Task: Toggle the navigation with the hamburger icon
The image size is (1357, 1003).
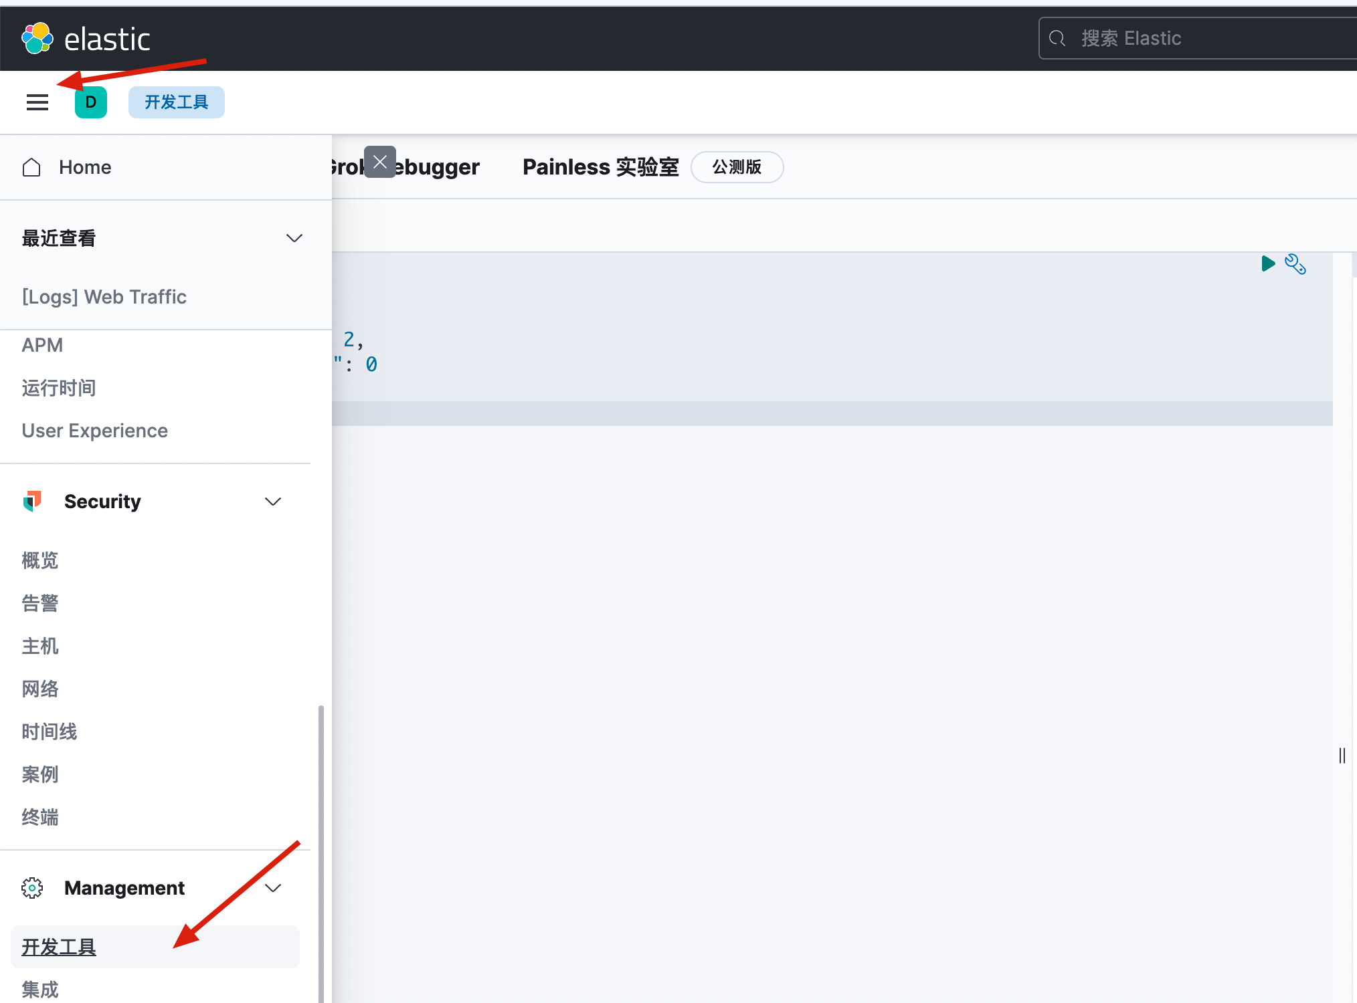Action: point(37,102)
